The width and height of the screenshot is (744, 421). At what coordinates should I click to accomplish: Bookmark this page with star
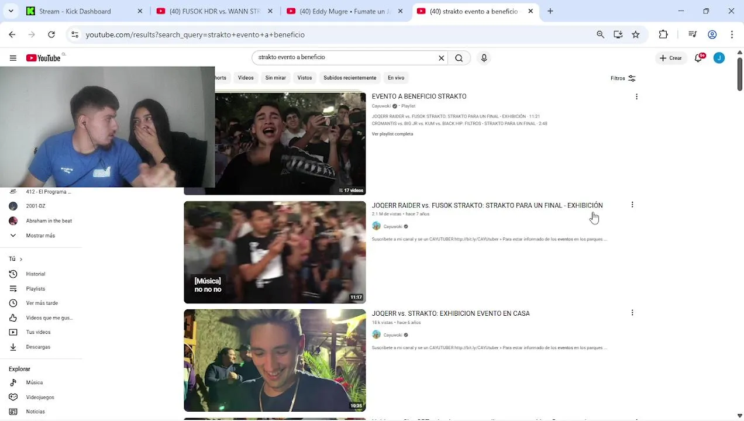636,35
